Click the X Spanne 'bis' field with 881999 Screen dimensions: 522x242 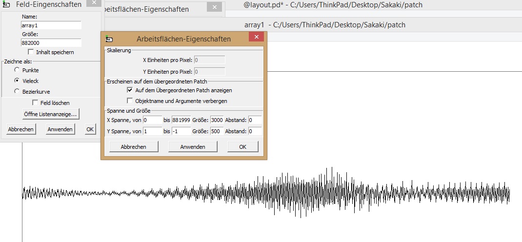181,120
